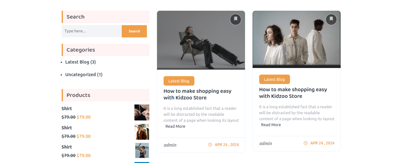Open the three models blog image
The height and width of the screenshot is (163, 402).
(x=296, y=39)
